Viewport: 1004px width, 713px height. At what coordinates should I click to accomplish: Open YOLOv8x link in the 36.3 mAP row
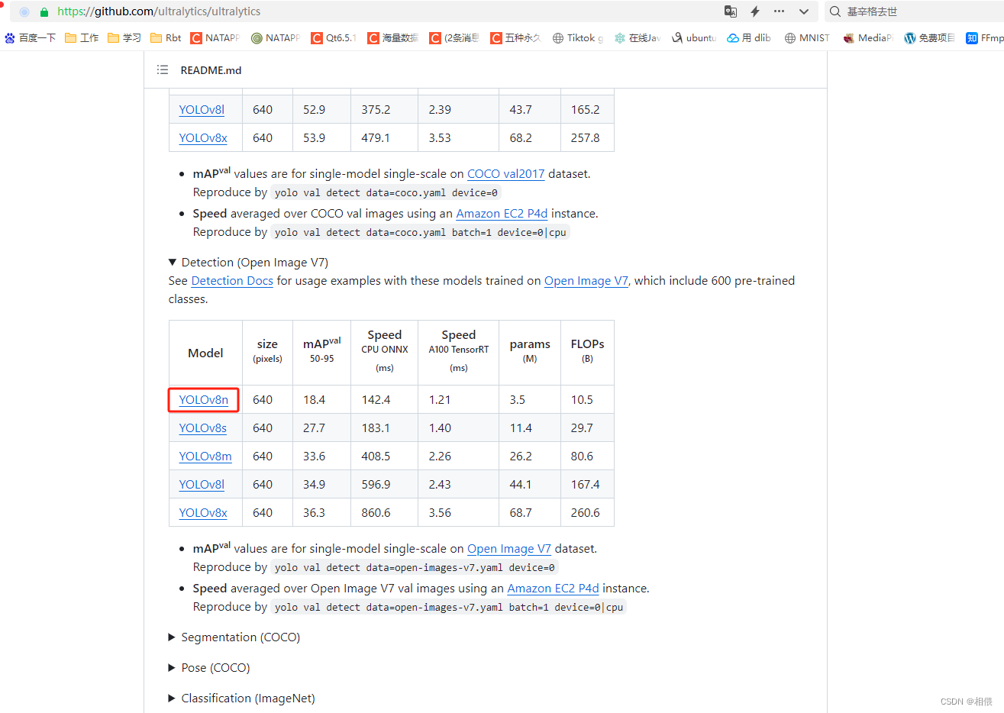click(203, 512)
